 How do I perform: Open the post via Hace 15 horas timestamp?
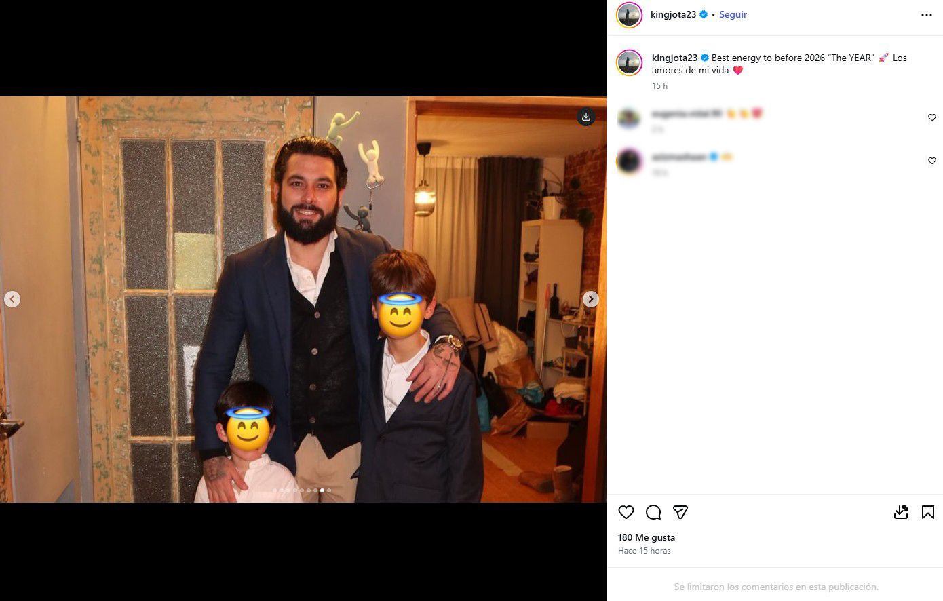643,550
